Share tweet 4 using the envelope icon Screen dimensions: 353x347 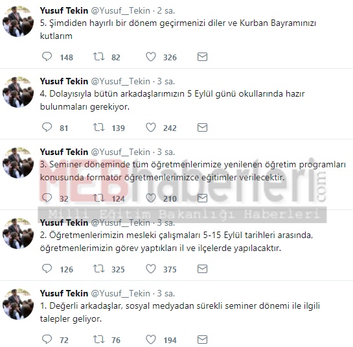click(202, 128)
